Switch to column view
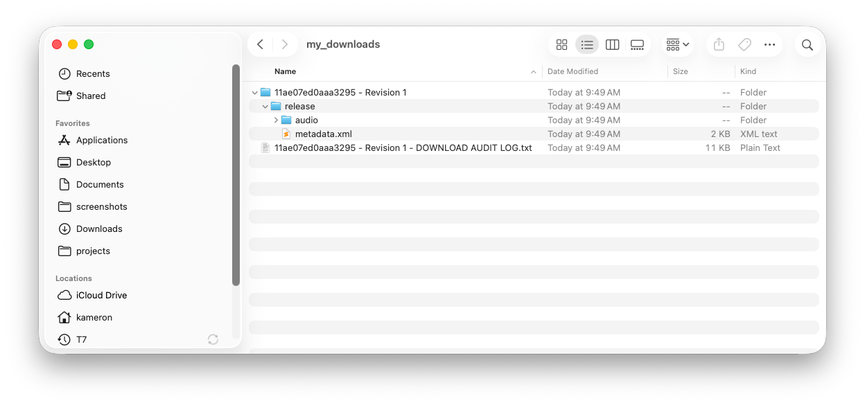The height and width of the screenshot is (405, 865). (612, 44)
